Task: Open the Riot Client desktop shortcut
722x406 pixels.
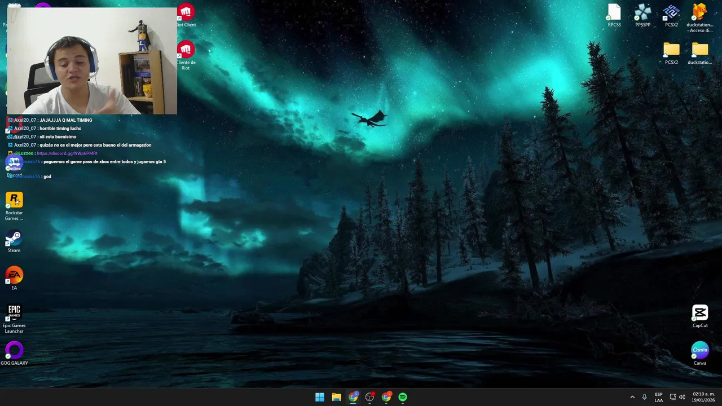Action: [x=186, y=15]
